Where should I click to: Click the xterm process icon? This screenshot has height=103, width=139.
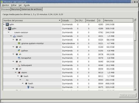tap(19, 72)
